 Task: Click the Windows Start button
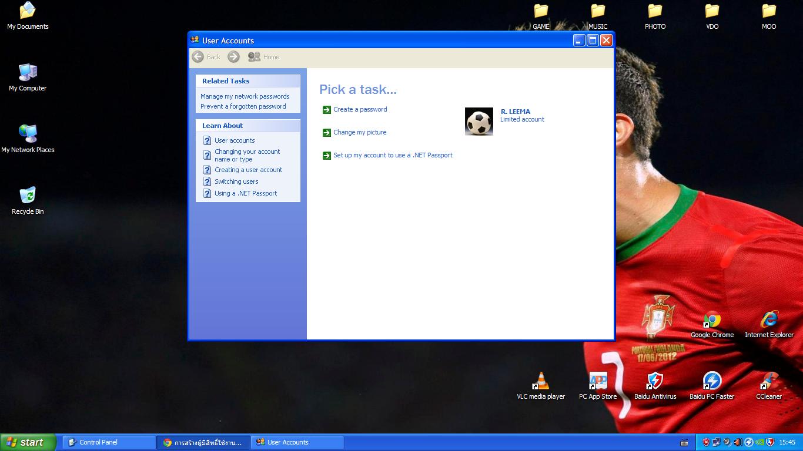click(x=28, y=442)
